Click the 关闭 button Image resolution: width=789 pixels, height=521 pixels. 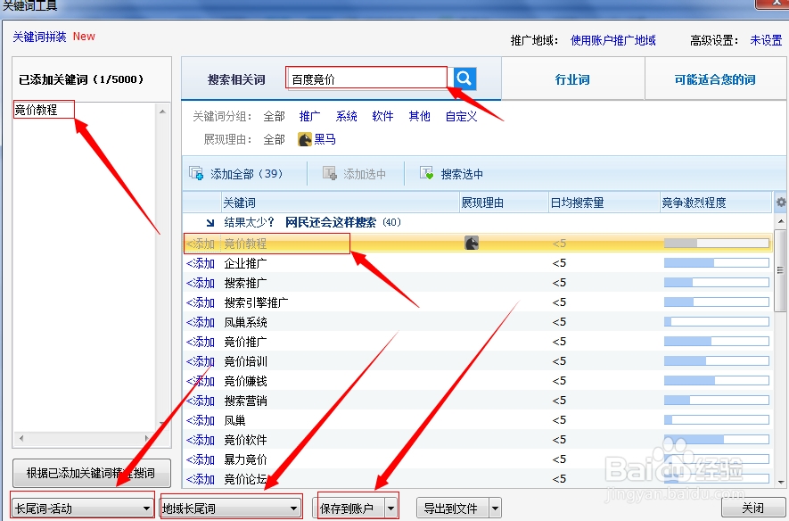(753, 508)
